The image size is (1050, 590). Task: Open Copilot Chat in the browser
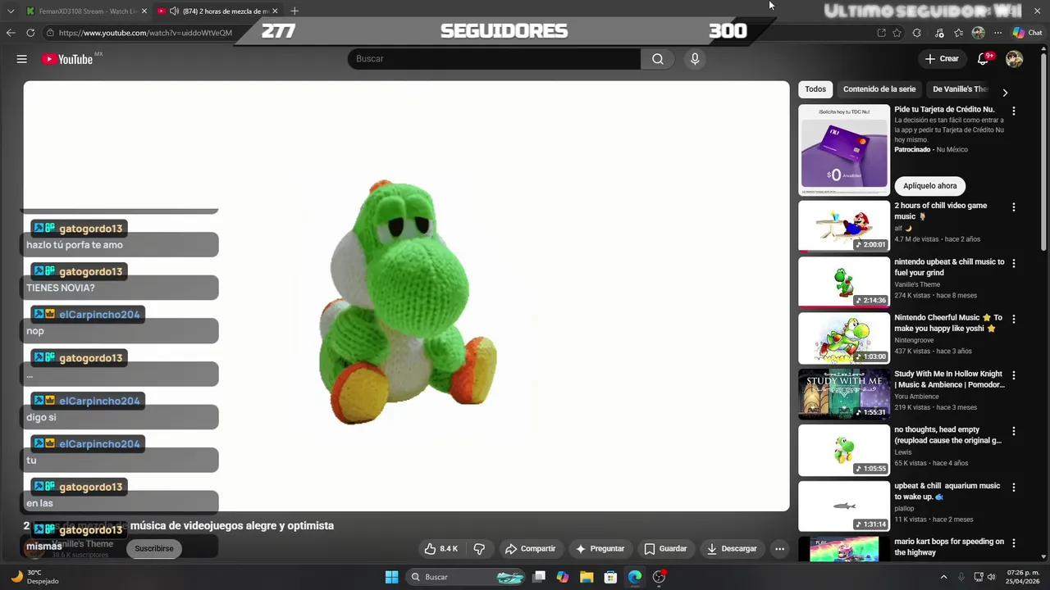click(1027, 33)
